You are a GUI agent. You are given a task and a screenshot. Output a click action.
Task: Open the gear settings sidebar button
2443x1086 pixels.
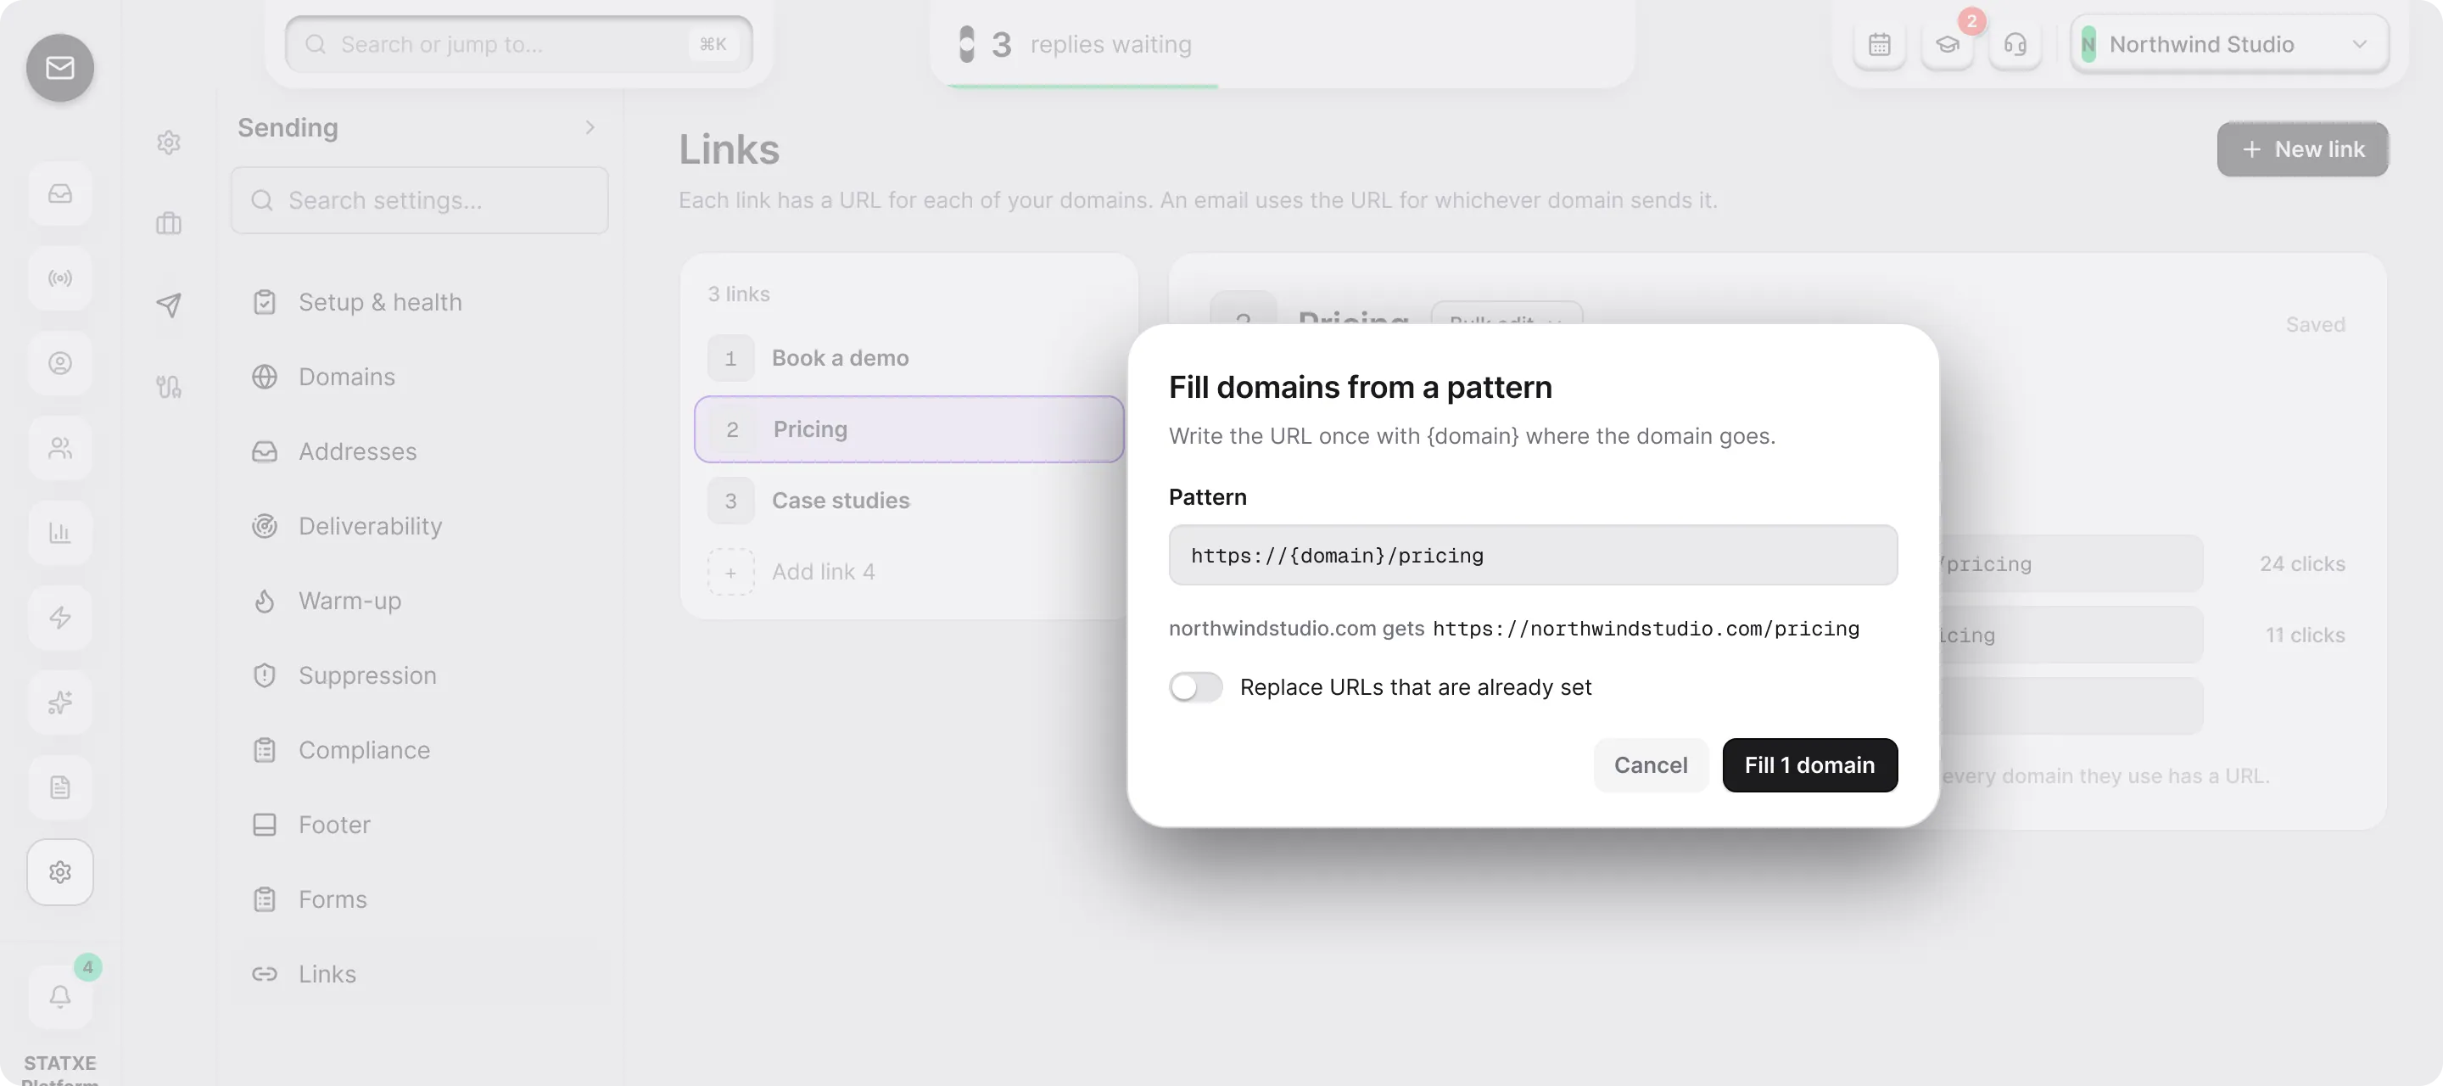[59, 871]
